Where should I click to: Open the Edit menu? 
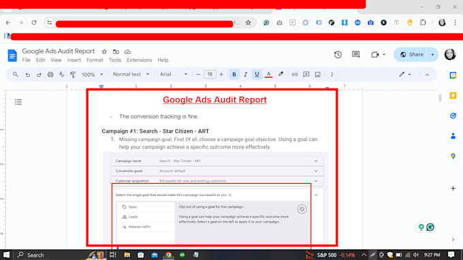point(40,60)
